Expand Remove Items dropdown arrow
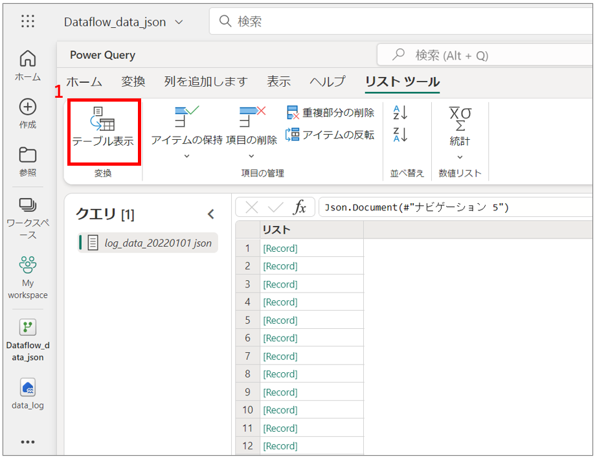Image resolution: width=595 pixels, height=457 pixels. [x=251, y=156]
